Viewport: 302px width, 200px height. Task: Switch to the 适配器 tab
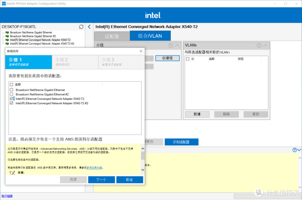[112, 36]
